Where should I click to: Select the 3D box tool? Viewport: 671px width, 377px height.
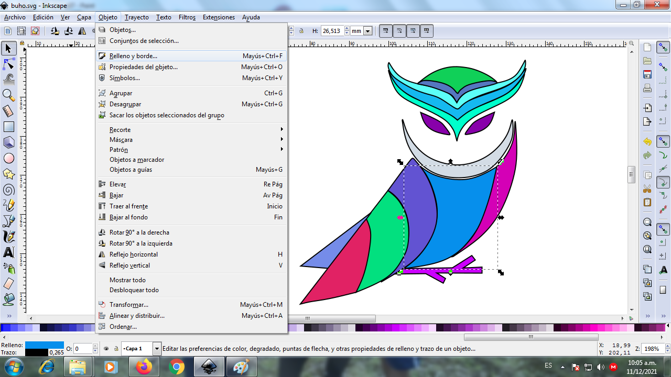pos(8,142)
